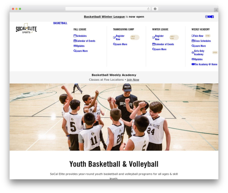Click the Youth Basketball & Volleyball heading
This screenshot has height=193, width=228.
pyautogui.click(x=114, y=164)
